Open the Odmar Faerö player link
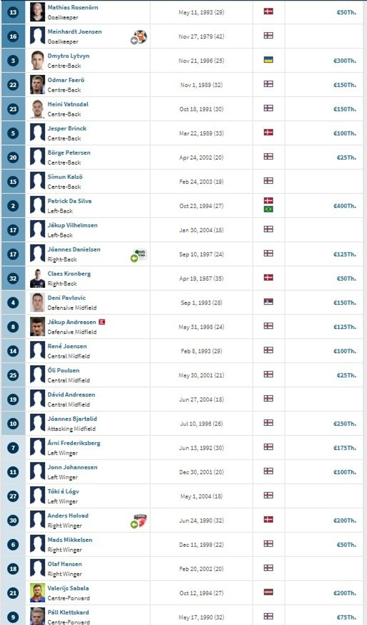367x625 pixels. click(x=66, y=80)
